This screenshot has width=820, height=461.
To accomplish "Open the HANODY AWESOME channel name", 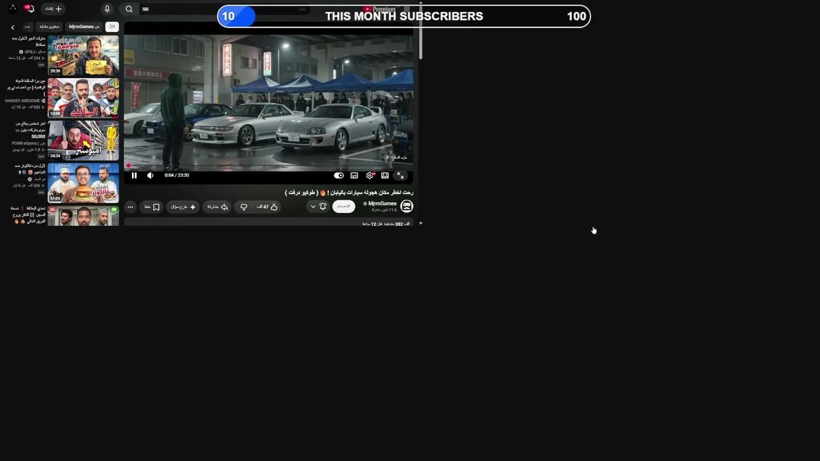I will point(22,101).
